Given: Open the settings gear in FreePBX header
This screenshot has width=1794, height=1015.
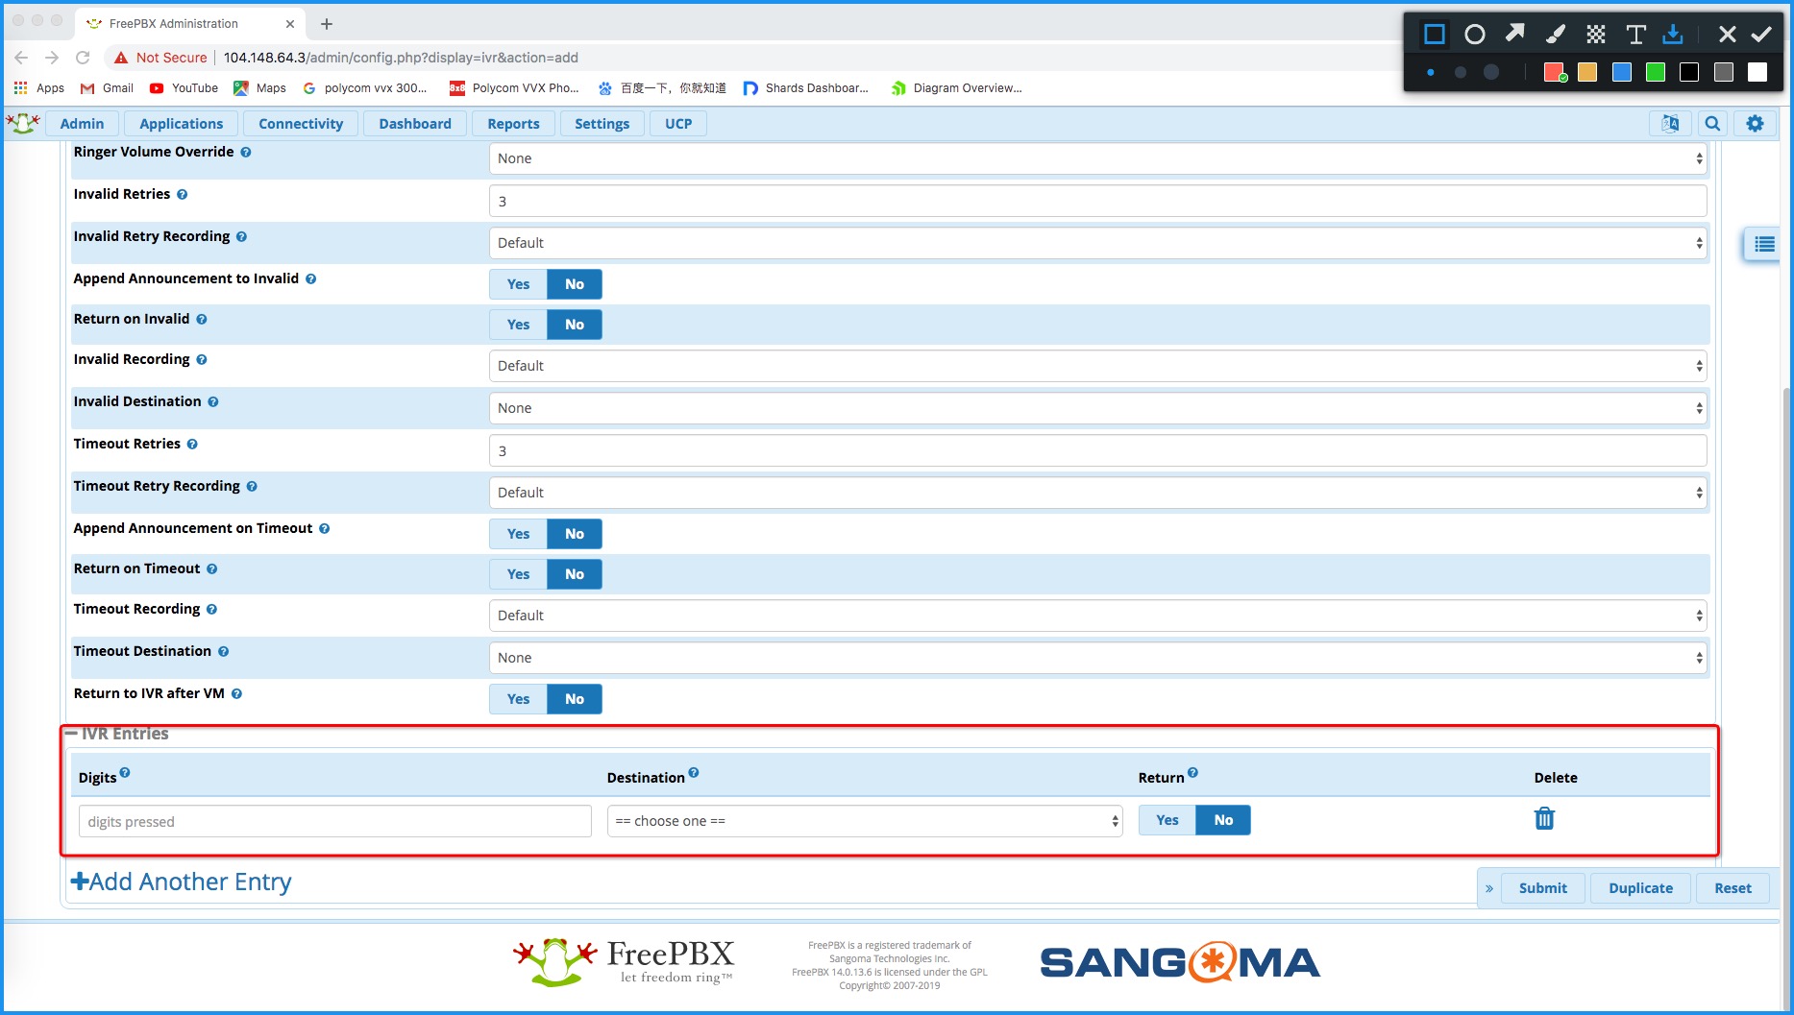Looking at the screenshot, I should pyautogui.click(x=1755, y=124).
